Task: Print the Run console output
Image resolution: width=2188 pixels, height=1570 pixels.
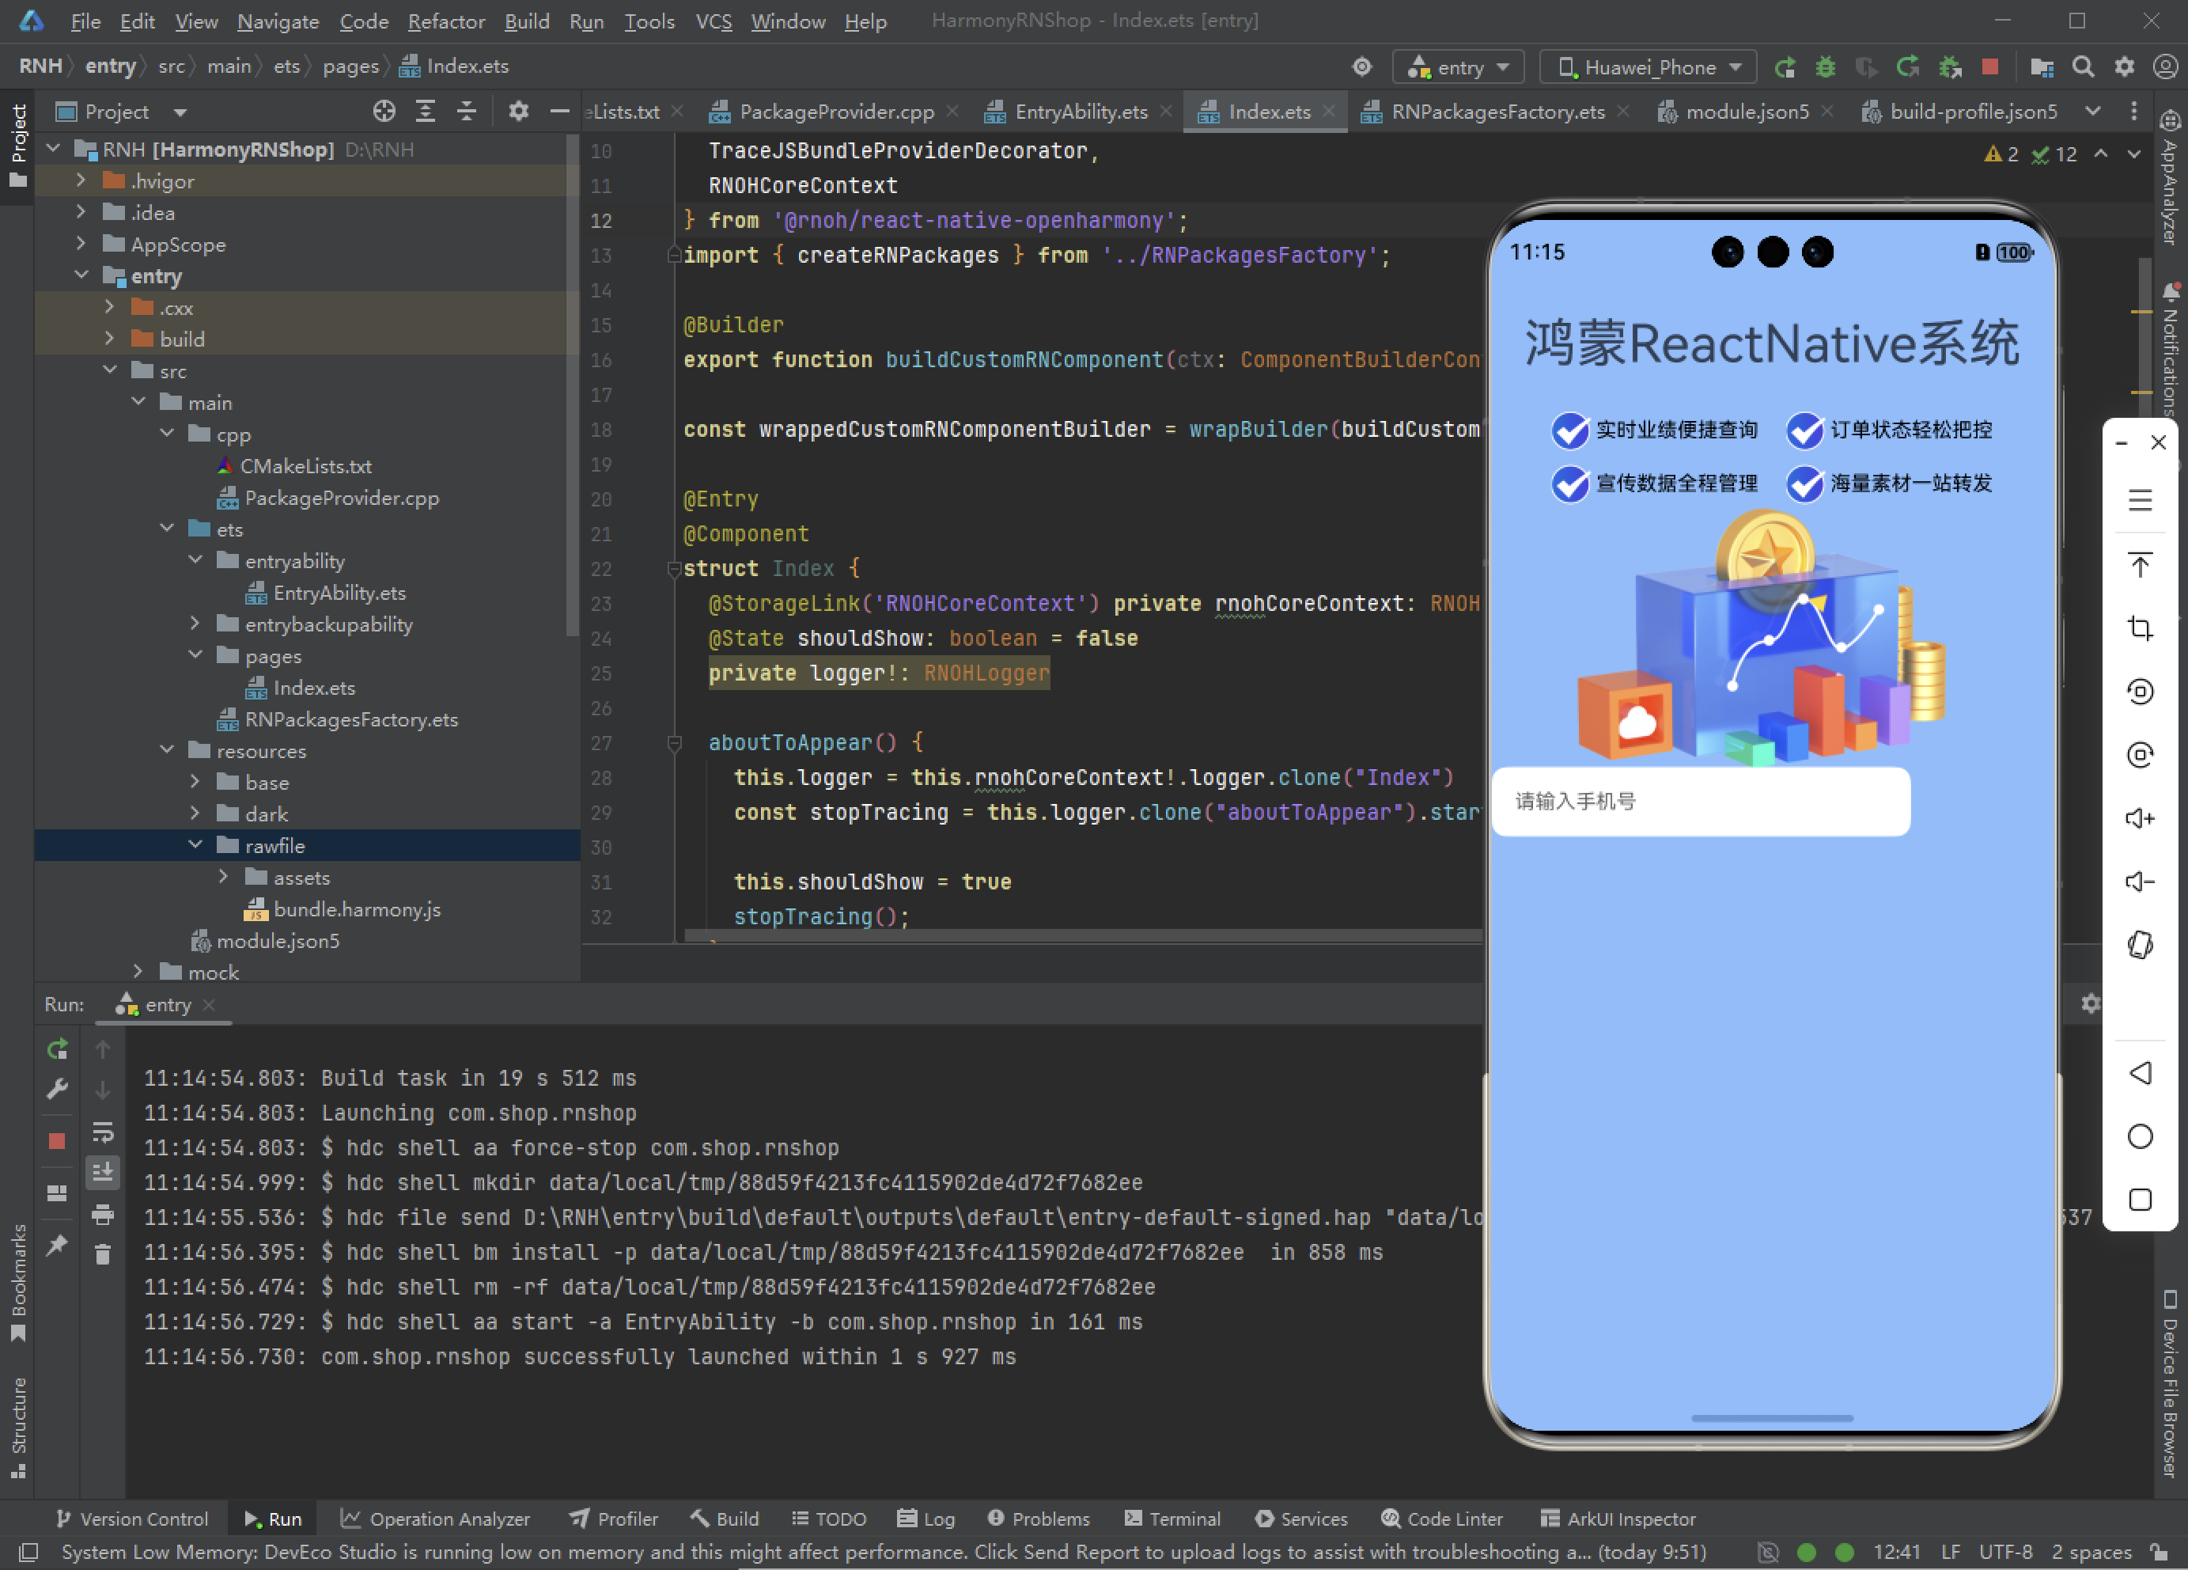Action: point(102,1214)
